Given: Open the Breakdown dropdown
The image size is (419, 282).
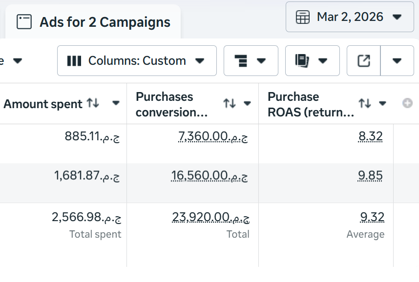Looking at the screenshot, I should pos(251,61).
